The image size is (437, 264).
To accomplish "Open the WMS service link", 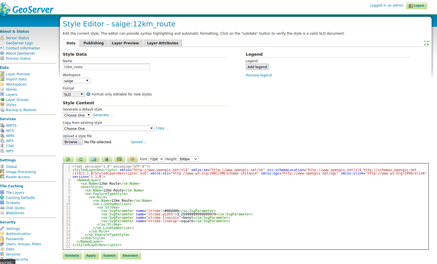I will coord(10,136).
